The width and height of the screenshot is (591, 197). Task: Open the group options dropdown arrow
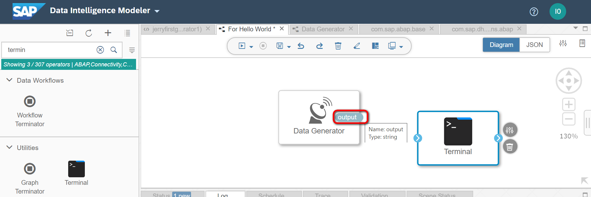click(401, 47)
